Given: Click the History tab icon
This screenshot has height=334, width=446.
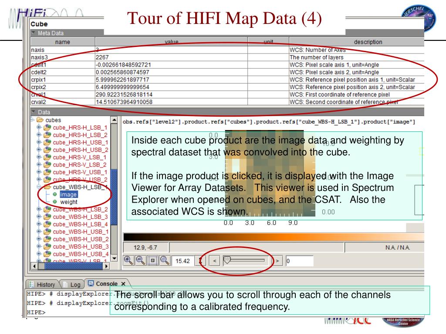Looking at the screenshot, I should (31, 284).
